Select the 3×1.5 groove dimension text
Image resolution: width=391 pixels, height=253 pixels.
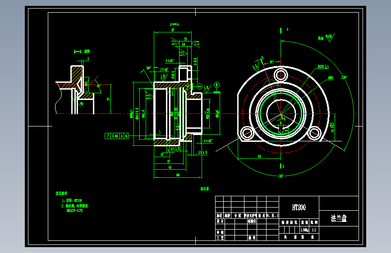pos(203,153)
